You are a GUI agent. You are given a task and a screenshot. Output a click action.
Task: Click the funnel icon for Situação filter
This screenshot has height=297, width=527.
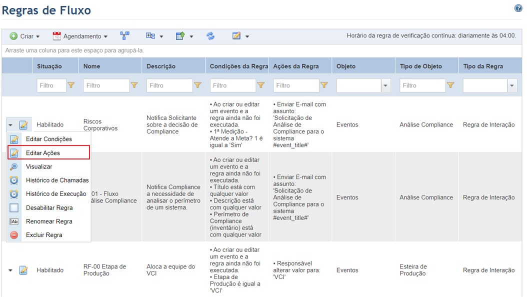pyautogui.click(x=71, y=85)
